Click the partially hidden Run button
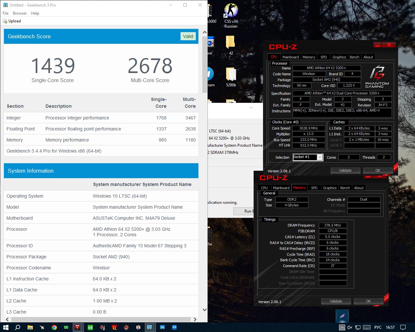The image size is (415, 332). click(x=244, y=211)
